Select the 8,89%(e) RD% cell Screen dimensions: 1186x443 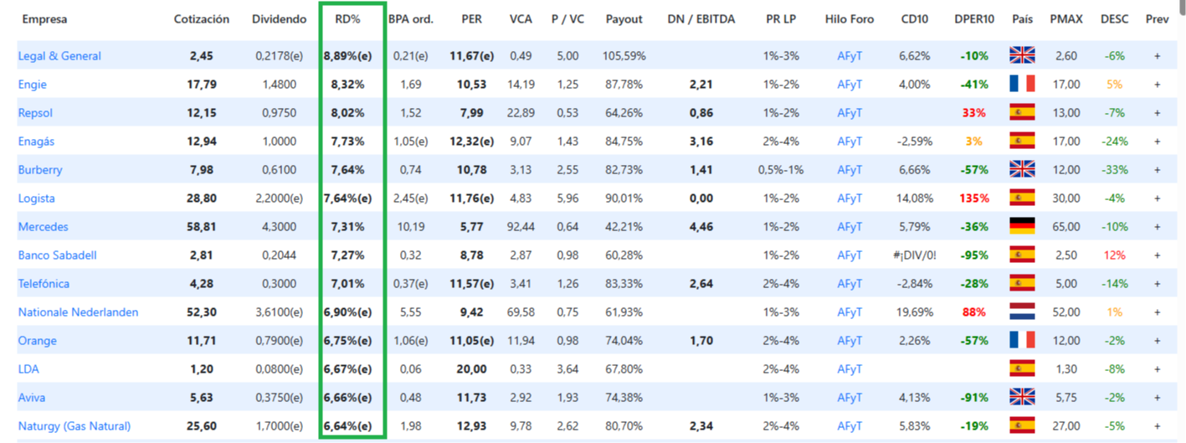(x=347, y=56)
